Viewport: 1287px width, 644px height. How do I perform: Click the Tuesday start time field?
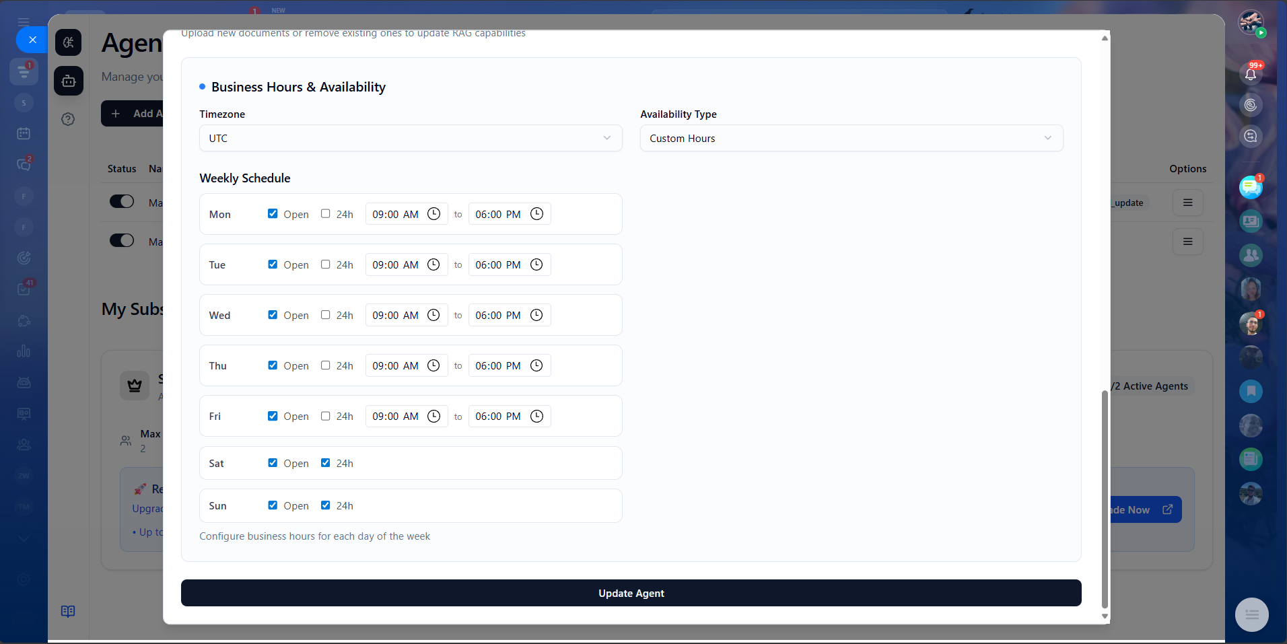point(395,265)
